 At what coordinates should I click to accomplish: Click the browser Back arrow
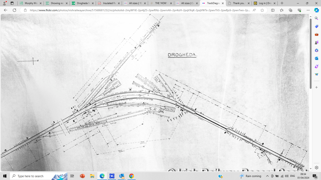pos(5,10)
